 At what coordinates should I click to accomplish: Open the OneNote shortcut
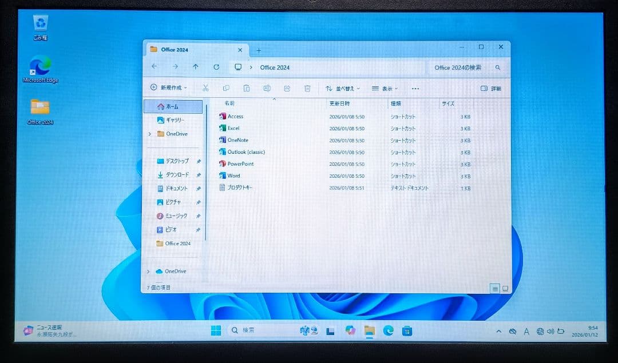tap(235, 140)
